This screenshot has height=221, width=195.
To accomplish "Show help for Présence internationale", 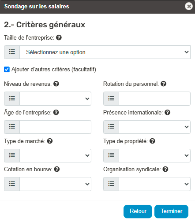I will point(167,112).
